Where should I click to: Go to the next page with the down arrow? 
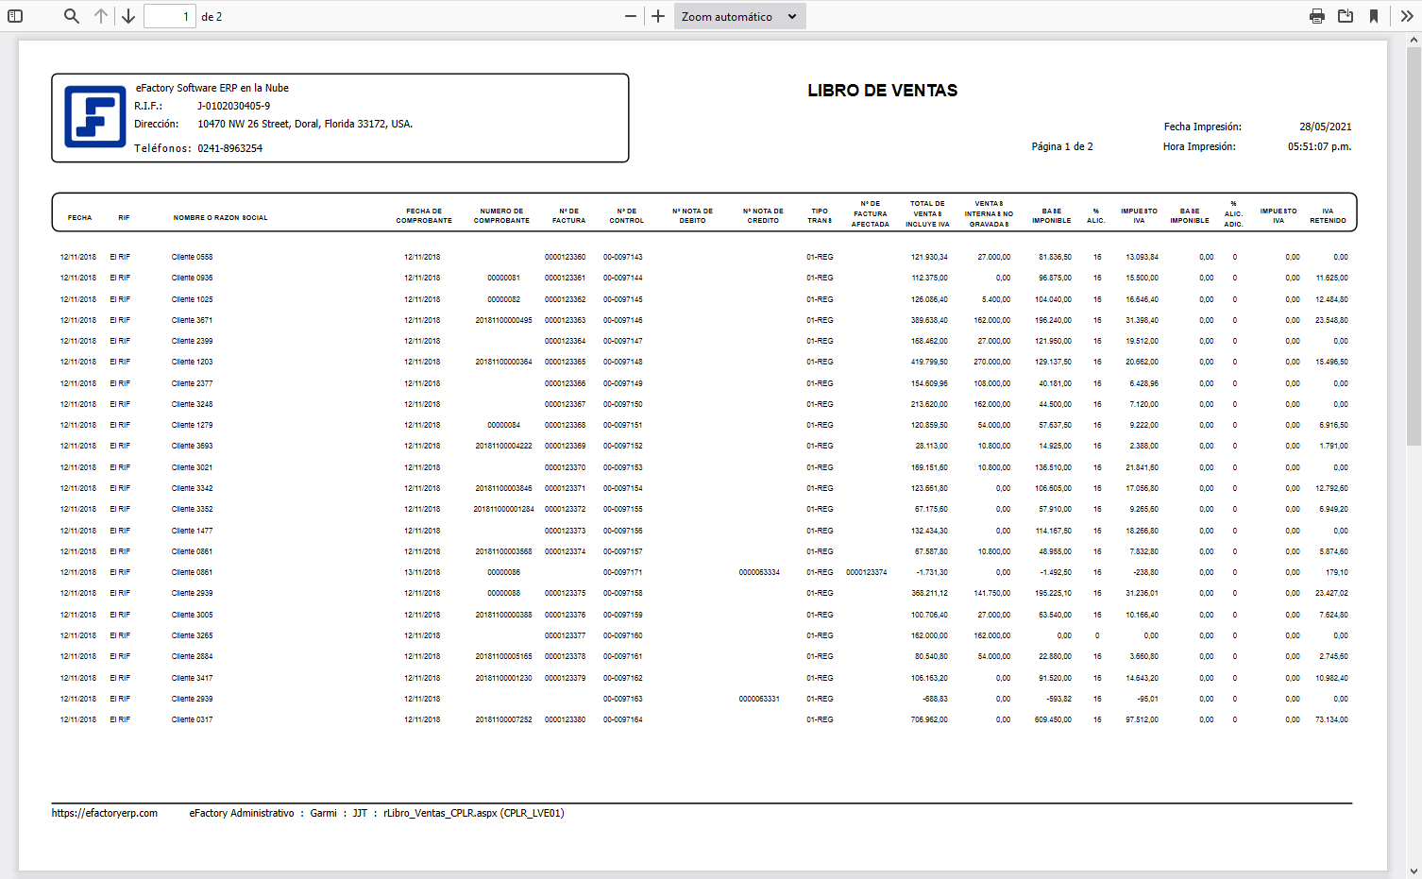coord(128,16)
